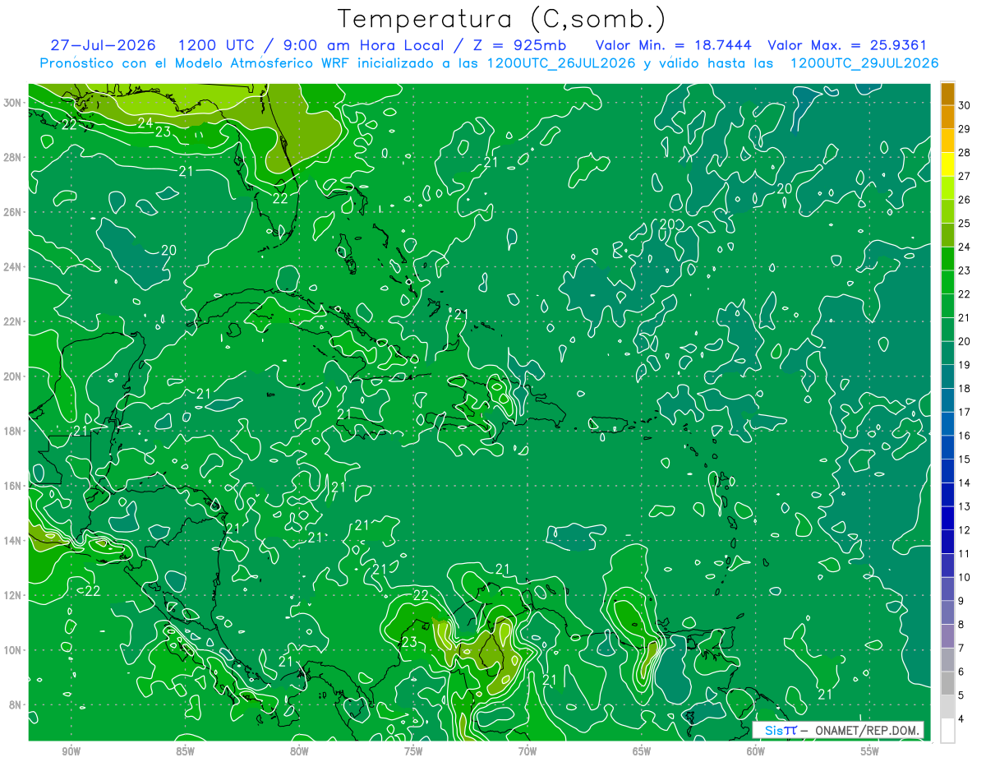986x762 pixels.
Task: Click the latitude axis label '20N'
Action: click(x=13, y=376)
